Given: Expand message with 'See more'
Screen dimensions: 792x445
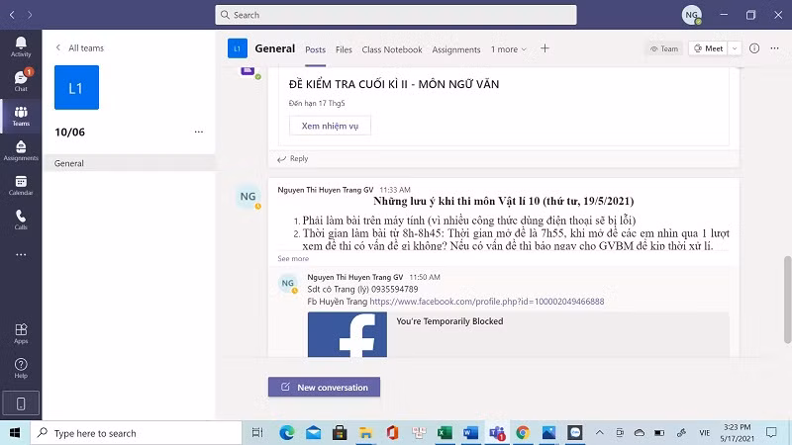Looking at the screenshot, I should click(x=293, y=258).
